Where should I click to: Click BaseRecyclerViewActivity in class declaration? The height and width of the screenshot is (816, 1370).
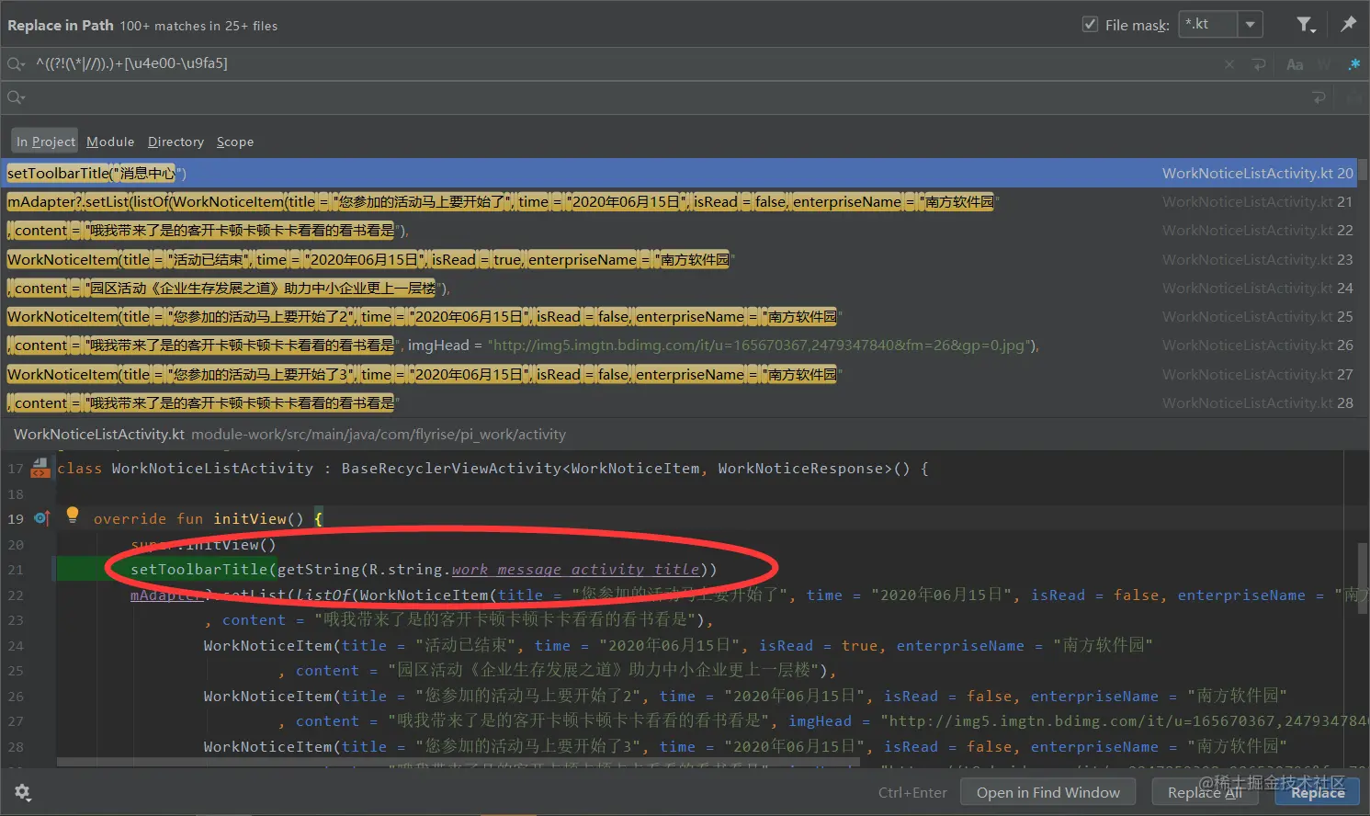click(451, 469)
